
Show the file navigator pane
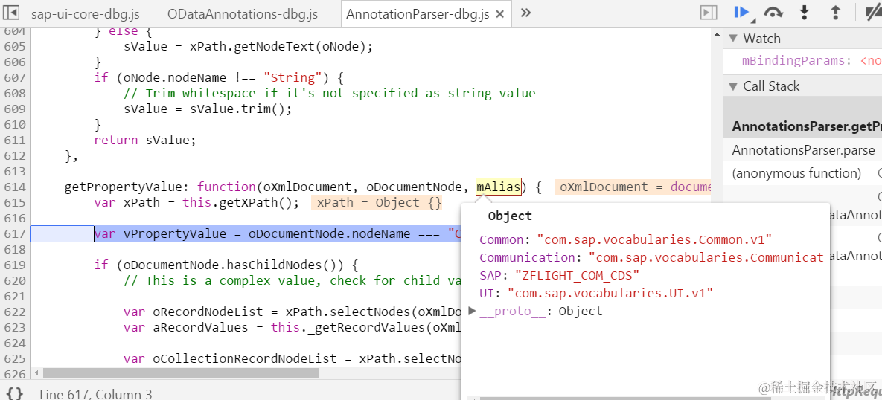coord(11,13)
